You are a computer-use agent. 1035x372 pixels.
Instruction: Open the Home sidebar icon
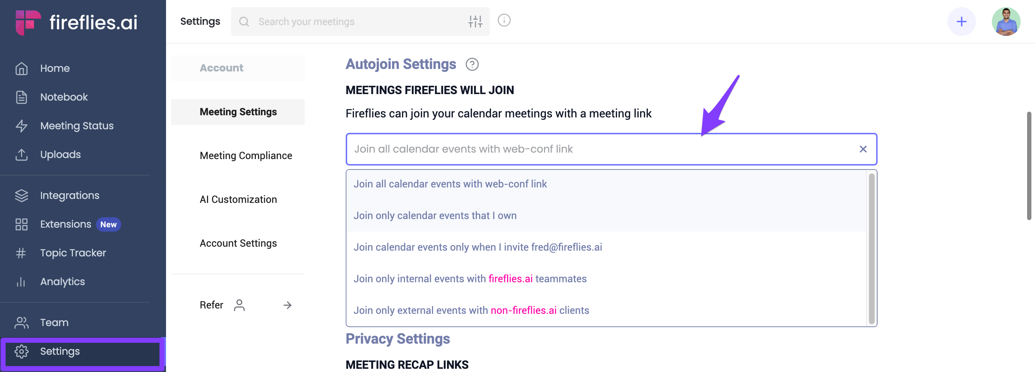tap(21, 68)
